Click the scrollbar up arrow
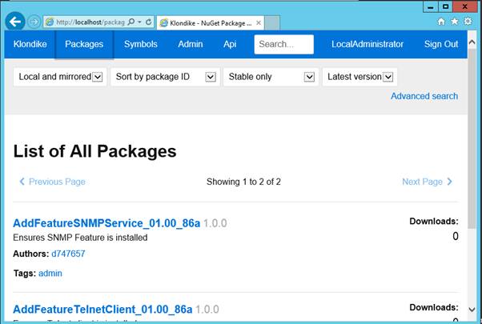This screenshot has height=324, width=482. click(x=472, y=42)
